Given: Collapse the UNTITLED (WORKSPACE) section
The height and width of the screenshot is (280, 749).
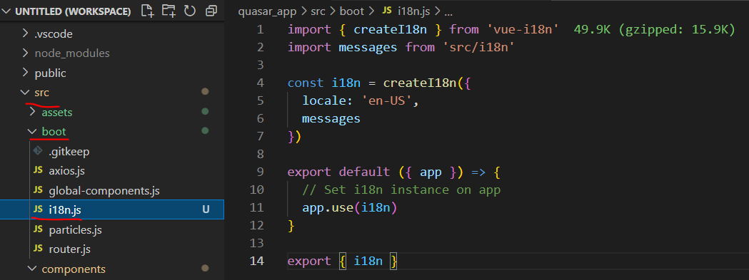Looking at the screenshot, I should click(x=6, y=11).
